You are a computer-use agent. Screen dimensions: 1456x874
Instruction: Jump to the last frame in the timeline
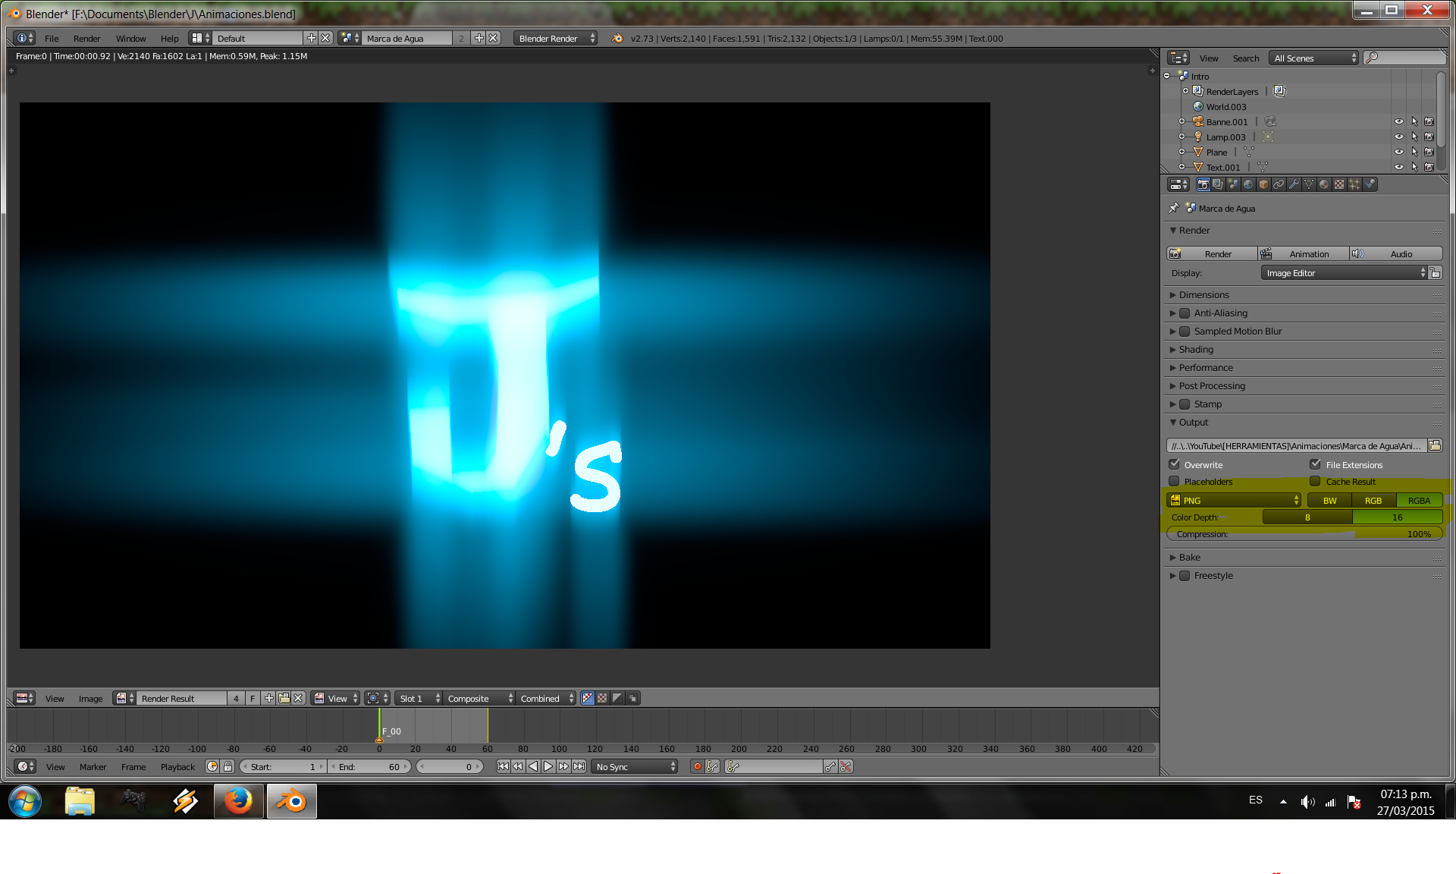click(x=579, y=767)
